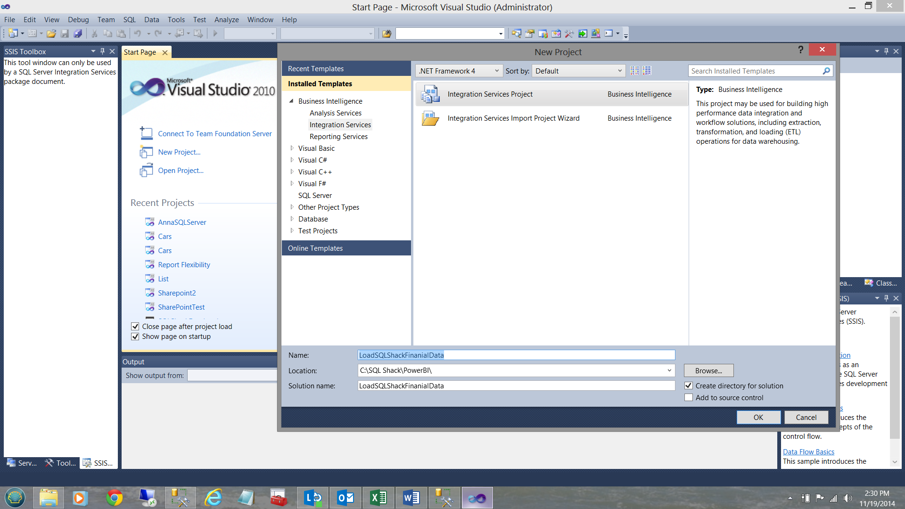
Task: Click the small icons view button
Action: coord(634,71)
